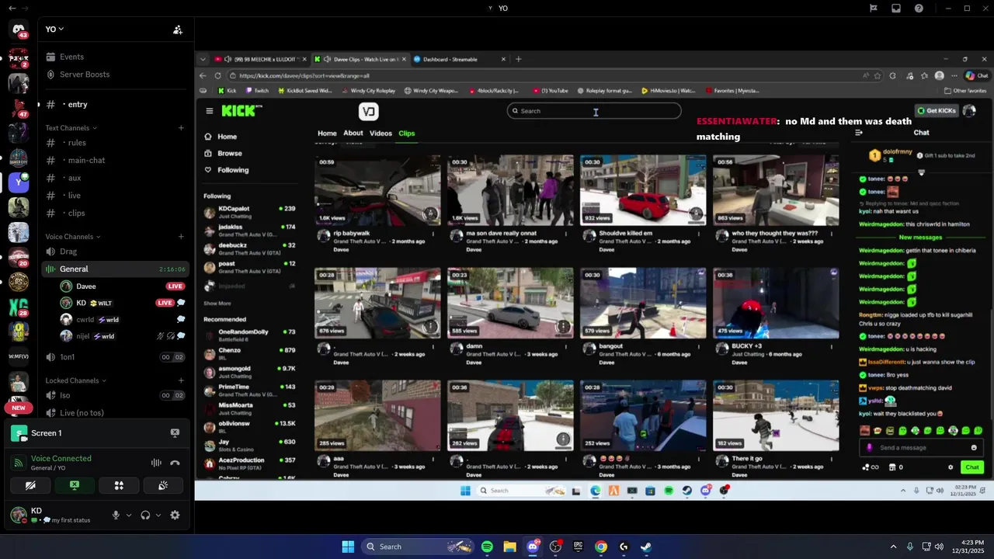Screen dimensions: 994x559
Task: Disconnect from voice with the hang-up icon
Action: (175, 463)
